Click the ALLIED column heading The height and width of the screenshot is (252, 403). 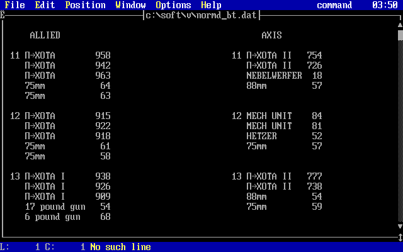click(45, 35)
